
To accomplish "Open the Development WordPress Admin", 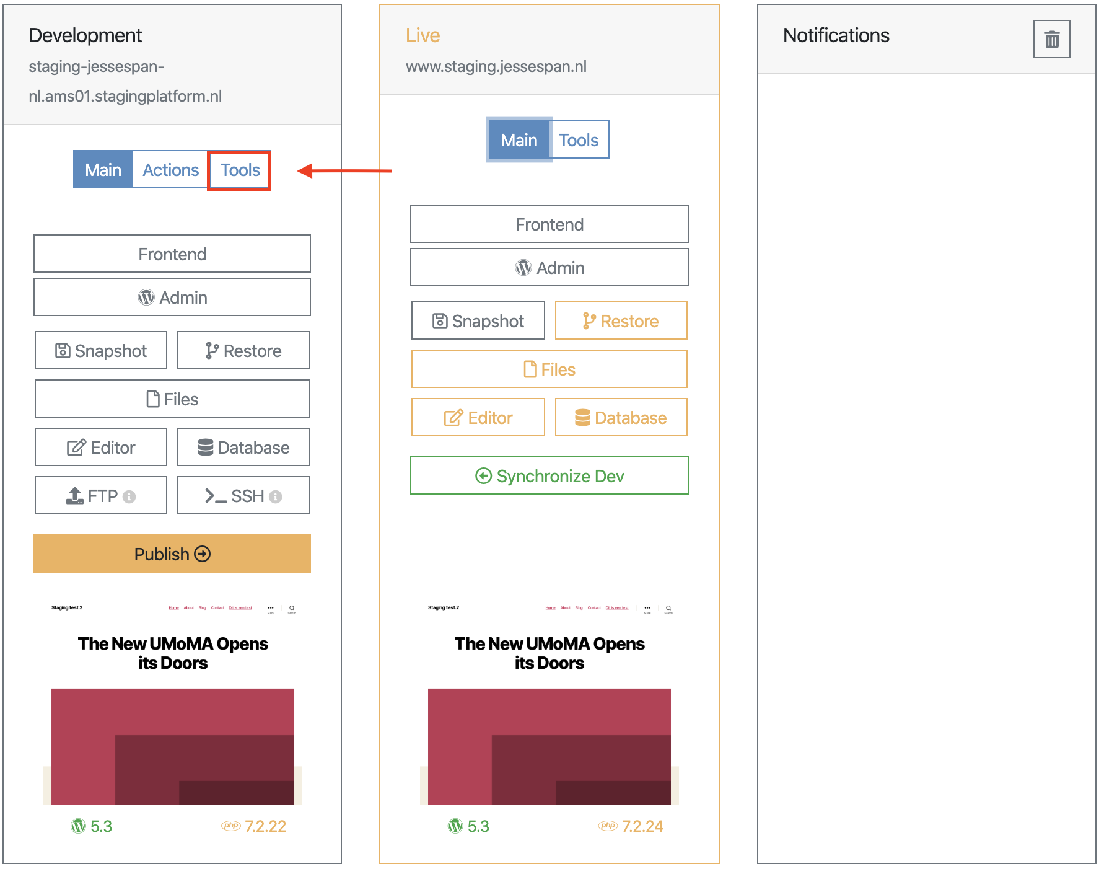I will click(172, 297).
